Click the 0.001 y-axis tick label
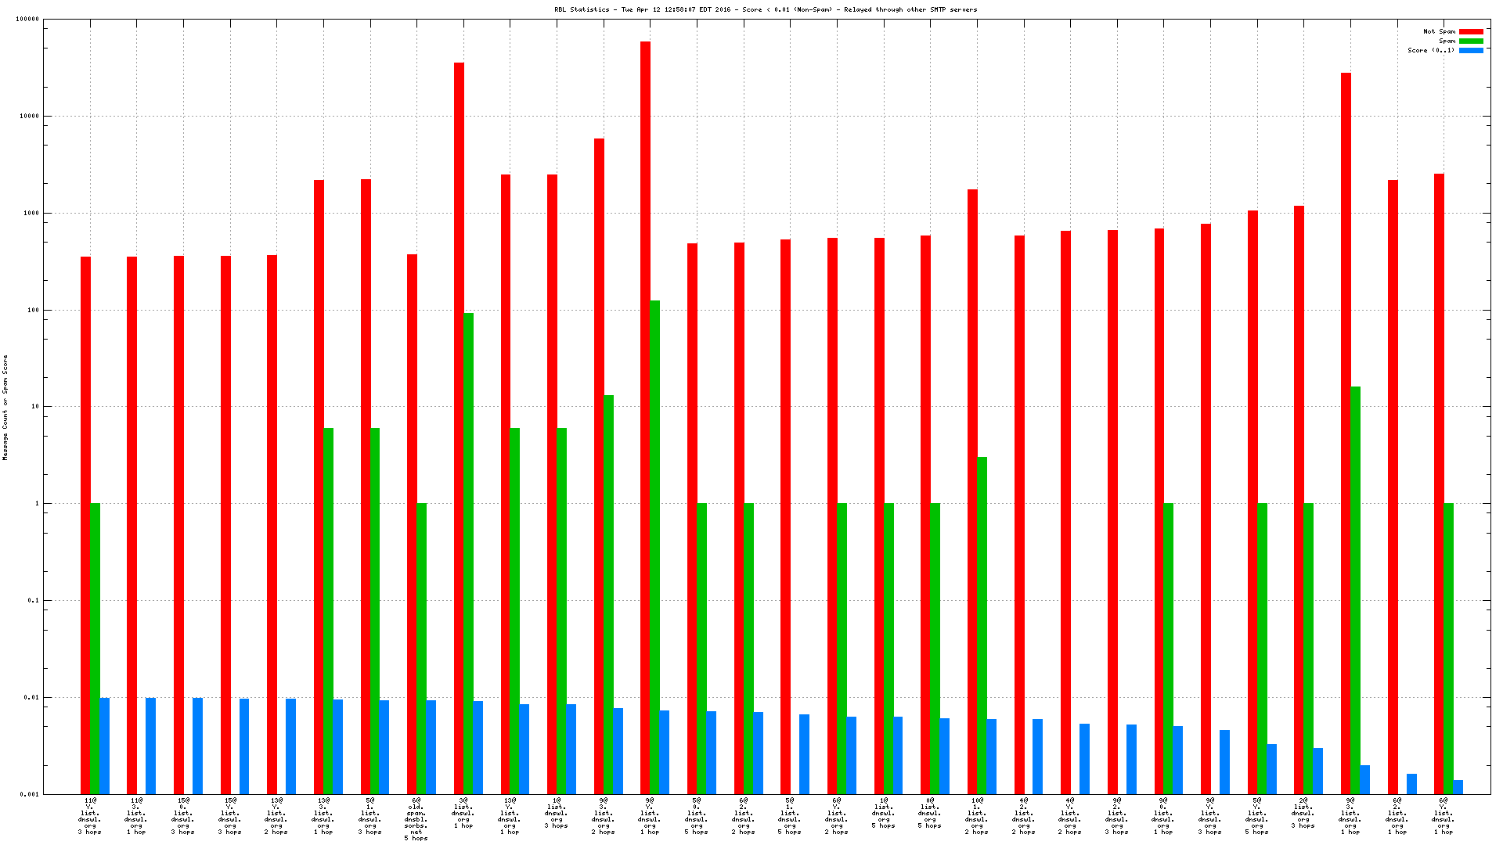The width and height of the screenshot is (1503, 845). tap(30, 794)
